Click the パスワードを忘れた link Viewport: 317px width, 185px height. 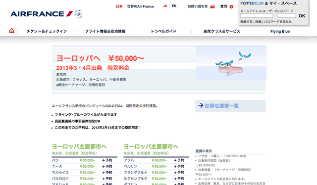pos(278,22)
